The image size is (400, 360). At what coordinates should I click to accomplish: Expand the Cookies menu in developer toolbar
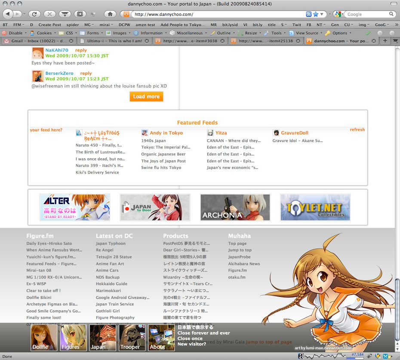[44, 33]
